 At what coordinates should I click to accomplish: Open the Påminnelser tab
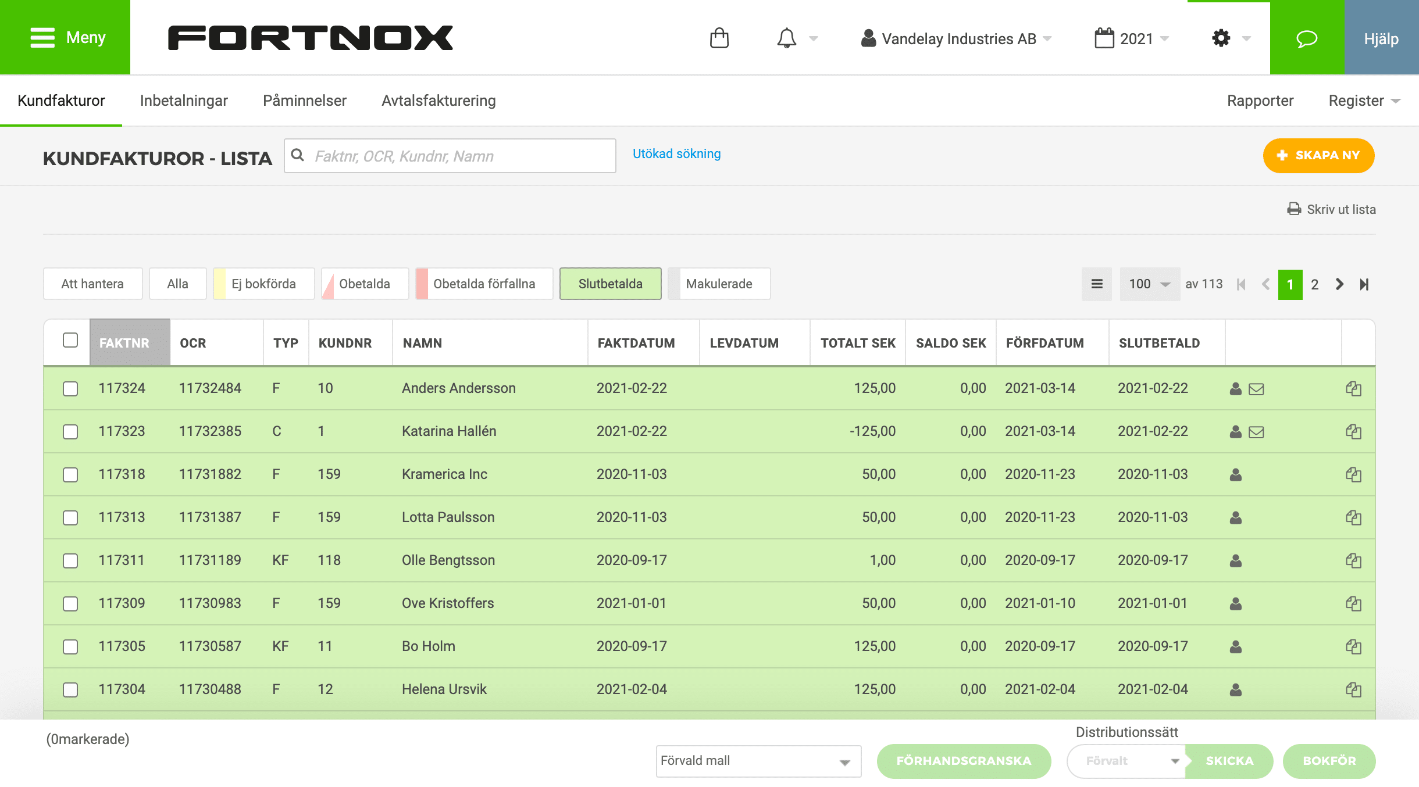(x=305, y=100)
